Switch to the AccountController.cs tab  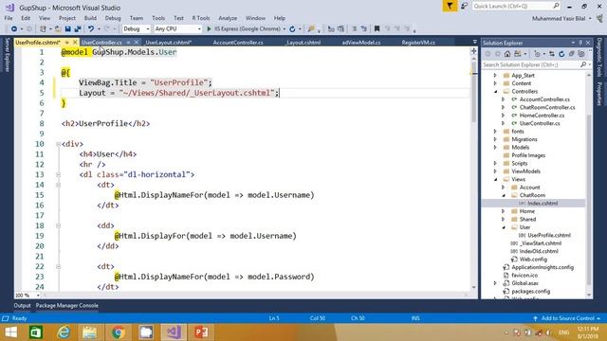(238, 43)
